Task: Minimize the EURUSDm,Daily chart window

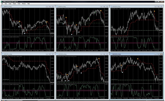Action: click(x=155, y=7)
